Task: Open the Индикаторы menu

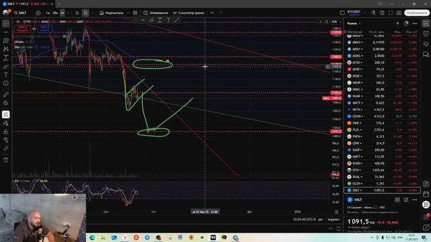Action: click(x=111, y=13)
